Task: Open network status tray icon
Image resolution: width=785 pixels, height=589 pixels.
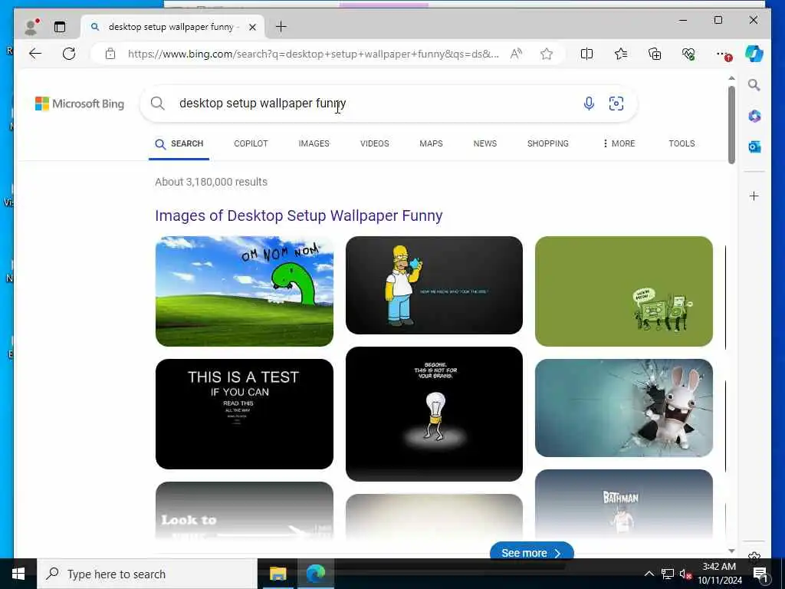Action: pyautogui.click(x=667, y=574)
